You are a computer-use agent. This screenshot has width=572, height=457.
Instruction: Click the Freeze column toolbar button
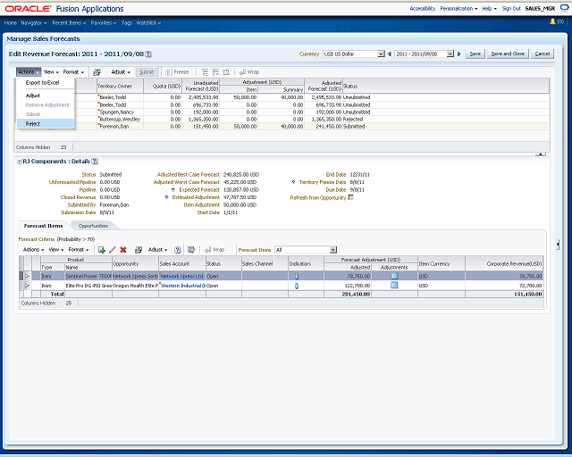point(177,72)
